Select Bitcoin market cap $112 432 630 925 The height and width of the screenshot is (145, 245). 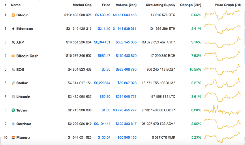pyautogui.click(x=78, y=15)
